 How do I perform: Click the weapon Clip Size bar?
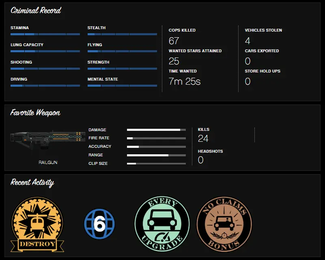pos(156,164)
